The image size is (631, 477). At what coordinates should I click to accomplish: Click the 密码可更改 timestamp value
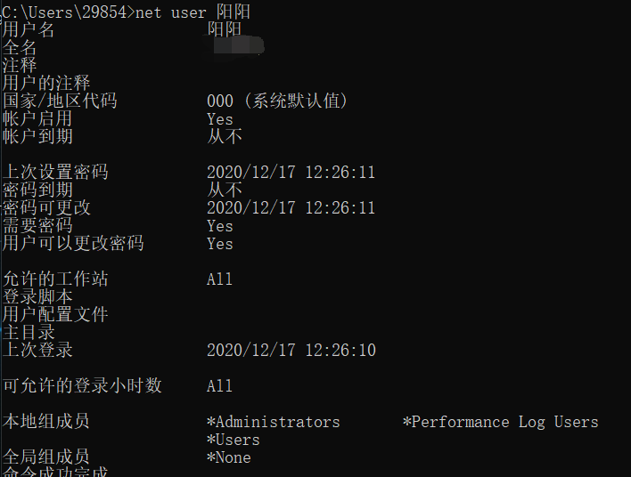[x=291, y=207]
